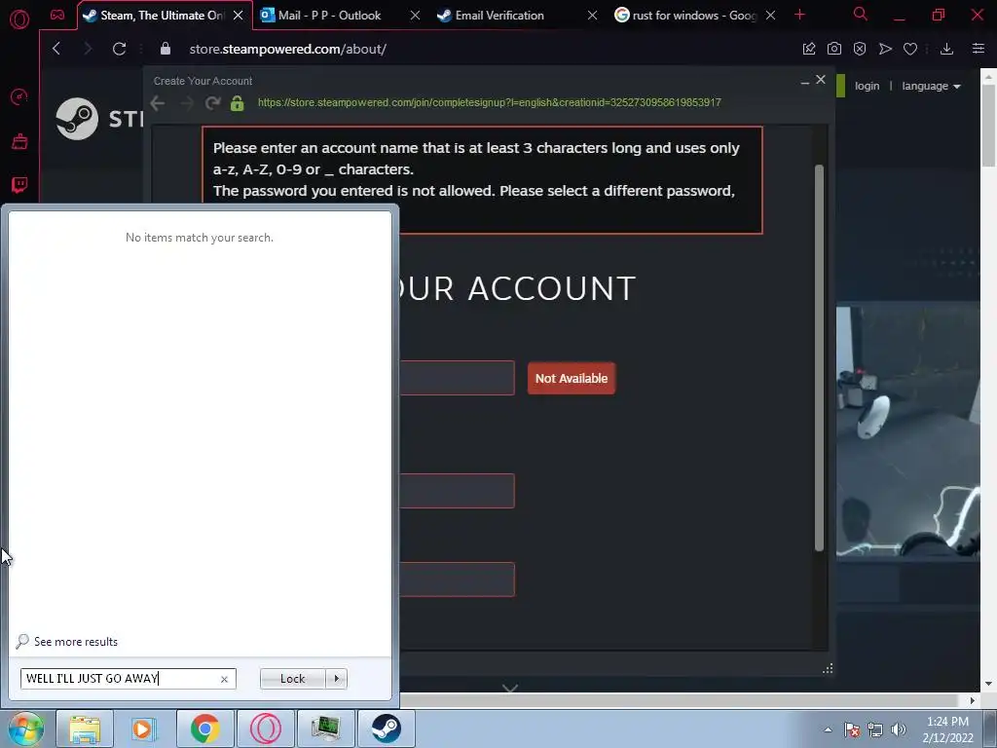Show hidden tray icons arrow
The width and height of the screenshot is (997, 748).
click(828, 729)
